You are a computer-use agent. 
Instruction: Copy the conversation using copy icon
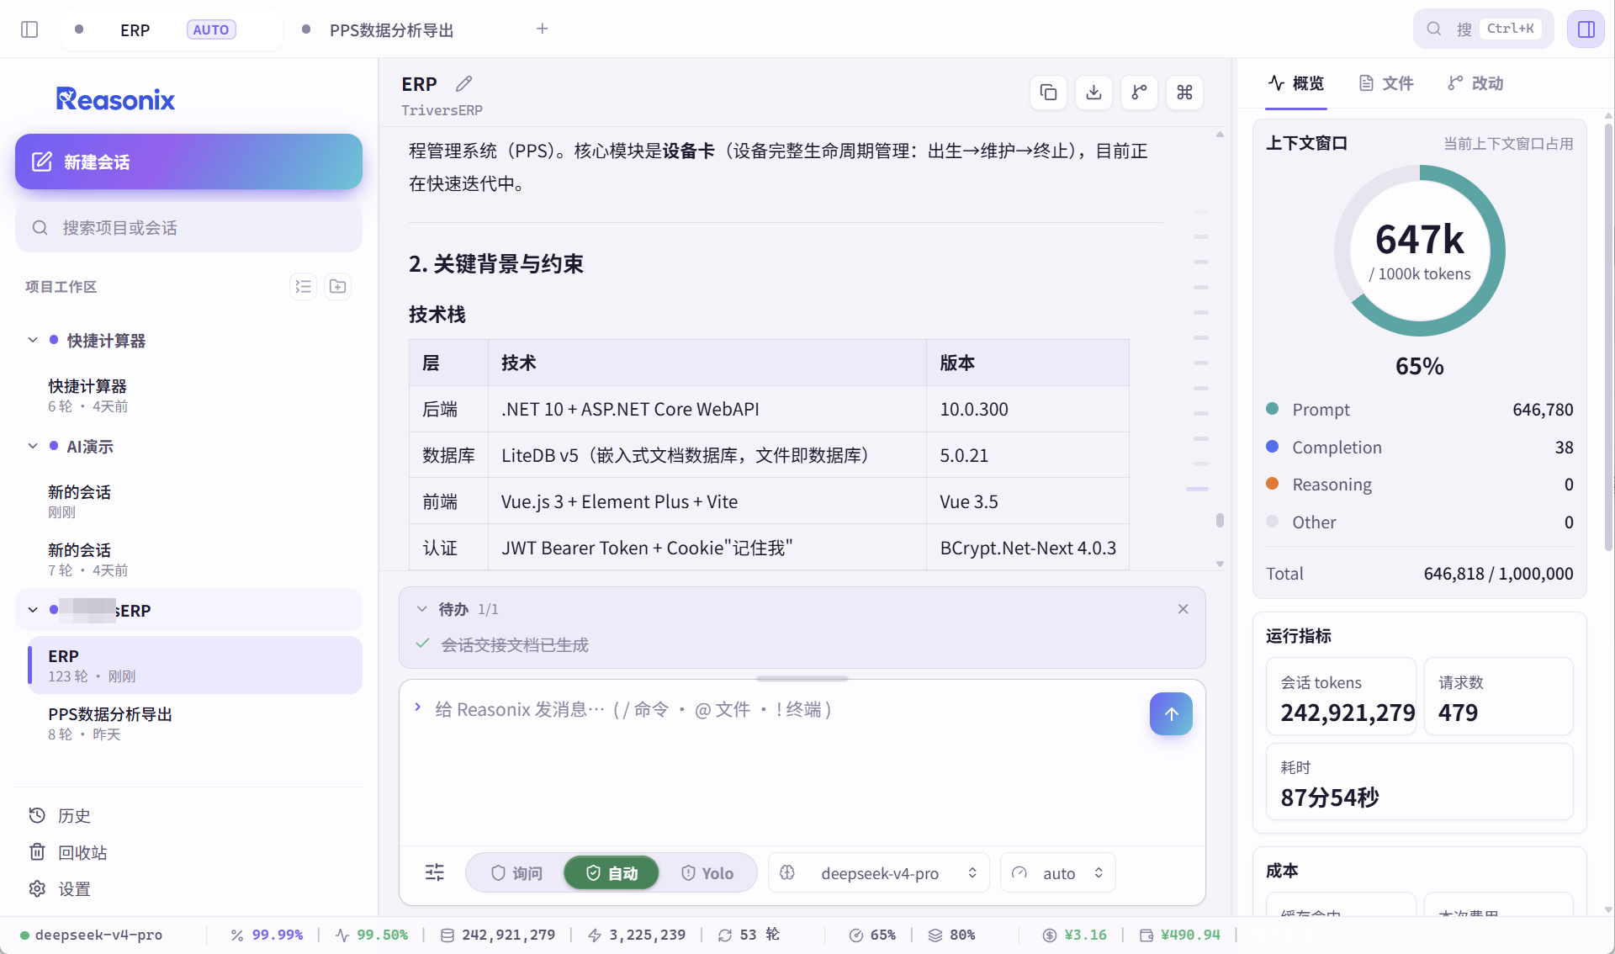click(1048, 93)
